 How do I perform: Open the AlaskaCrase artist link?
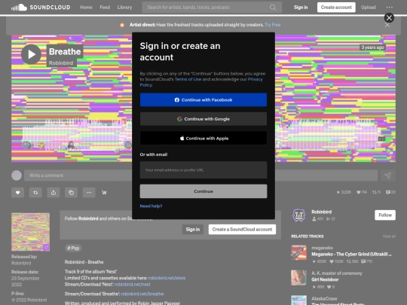[x=324, y=298]
